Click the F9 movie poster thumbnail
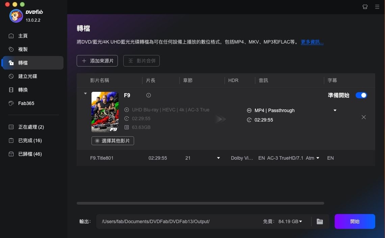 point(105,112)
